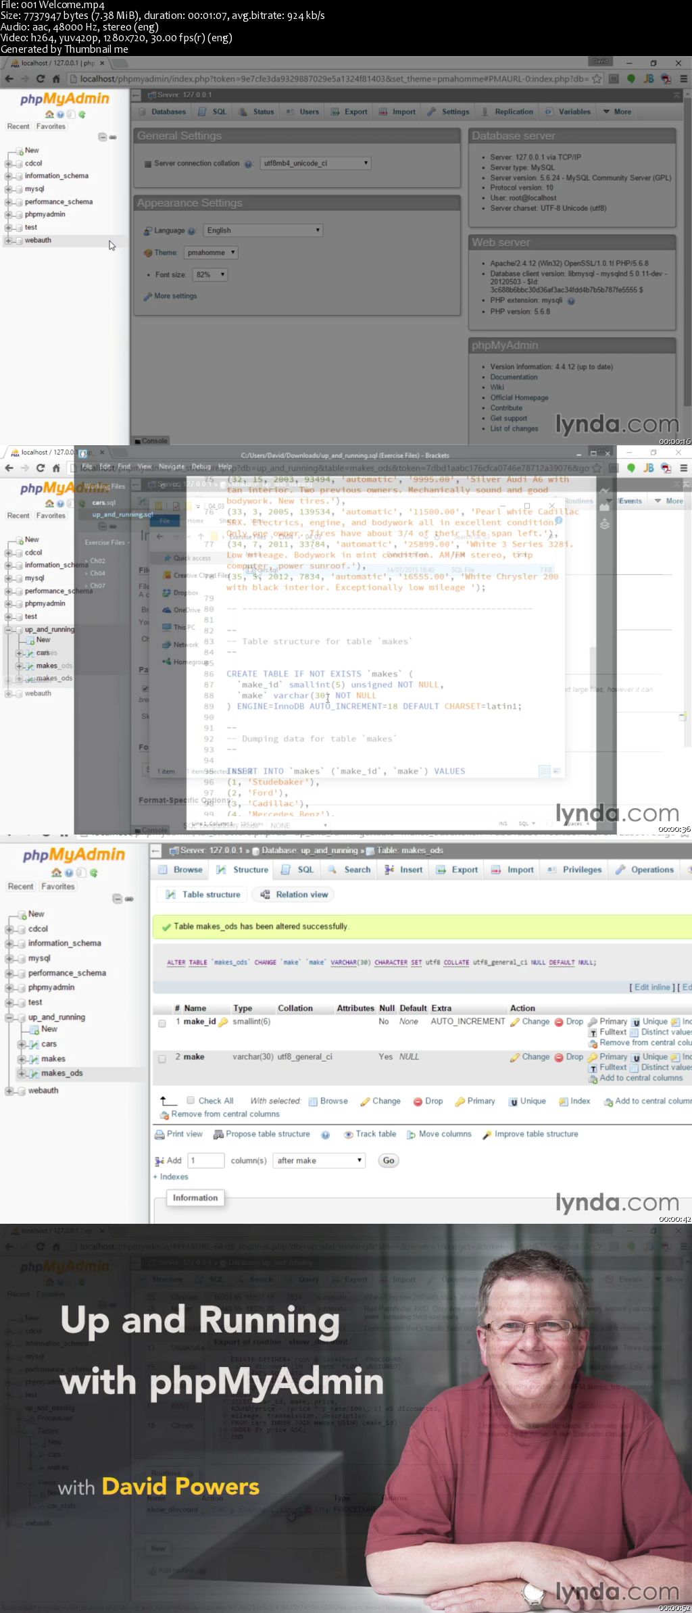The width and height of the screenshot is (692, 1613).
Task: Click the Structure tab icon on makes_ods page
Action: 221,870
